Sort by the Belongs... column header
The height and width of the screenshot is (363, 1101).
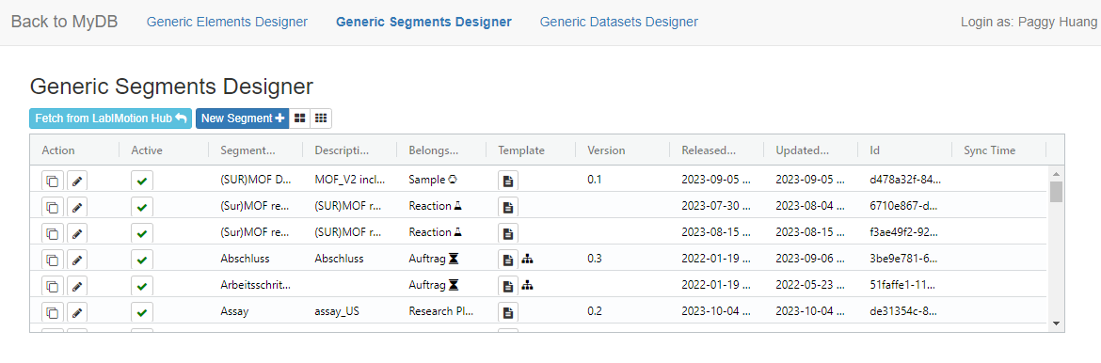pos(433,150)
